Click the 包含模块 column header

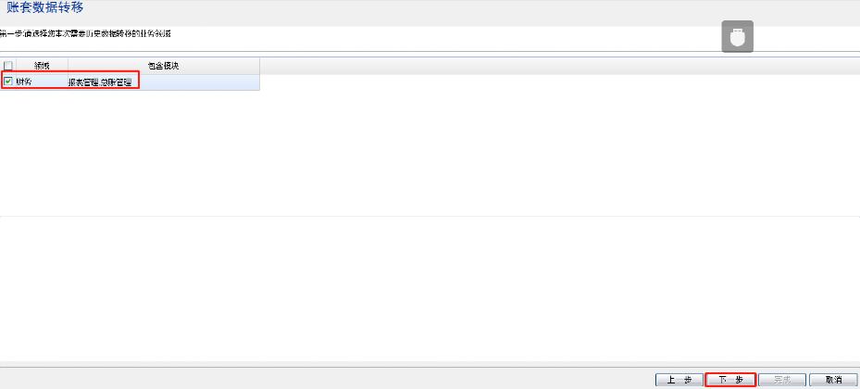point(163,66)
